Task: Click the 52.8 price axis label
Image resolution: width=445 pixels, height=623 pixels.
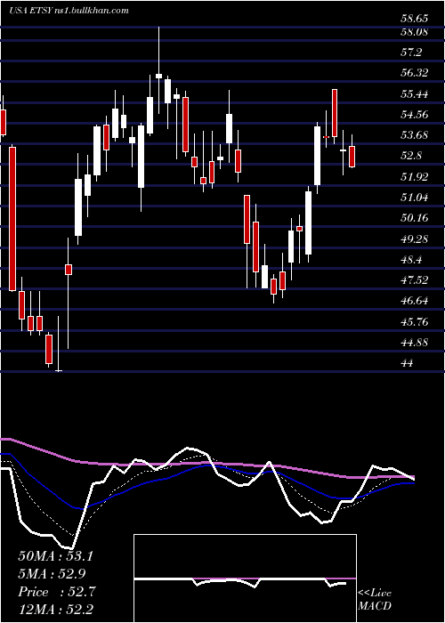Action: (412, 156)
